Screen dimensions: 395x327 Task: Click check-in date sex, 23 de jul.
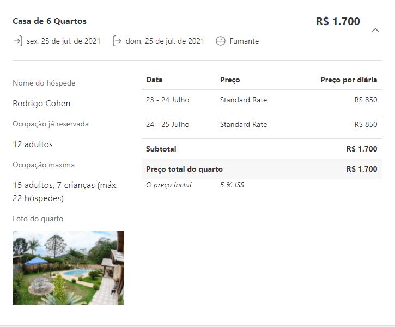click(x=63, y=41)
